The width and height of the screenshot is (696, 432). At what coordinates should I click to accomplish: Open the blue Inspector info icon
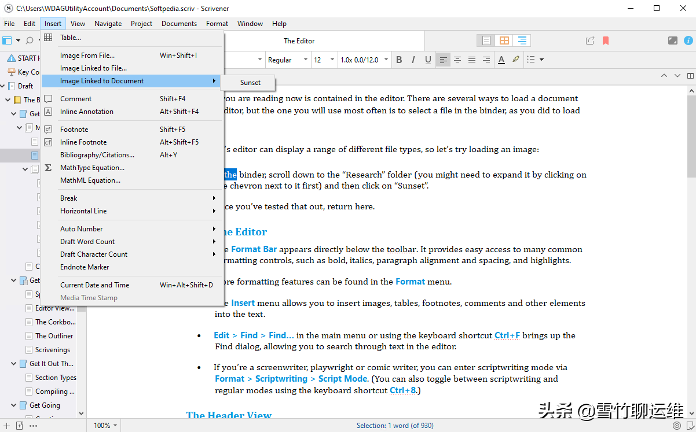[x=688, y=40]
